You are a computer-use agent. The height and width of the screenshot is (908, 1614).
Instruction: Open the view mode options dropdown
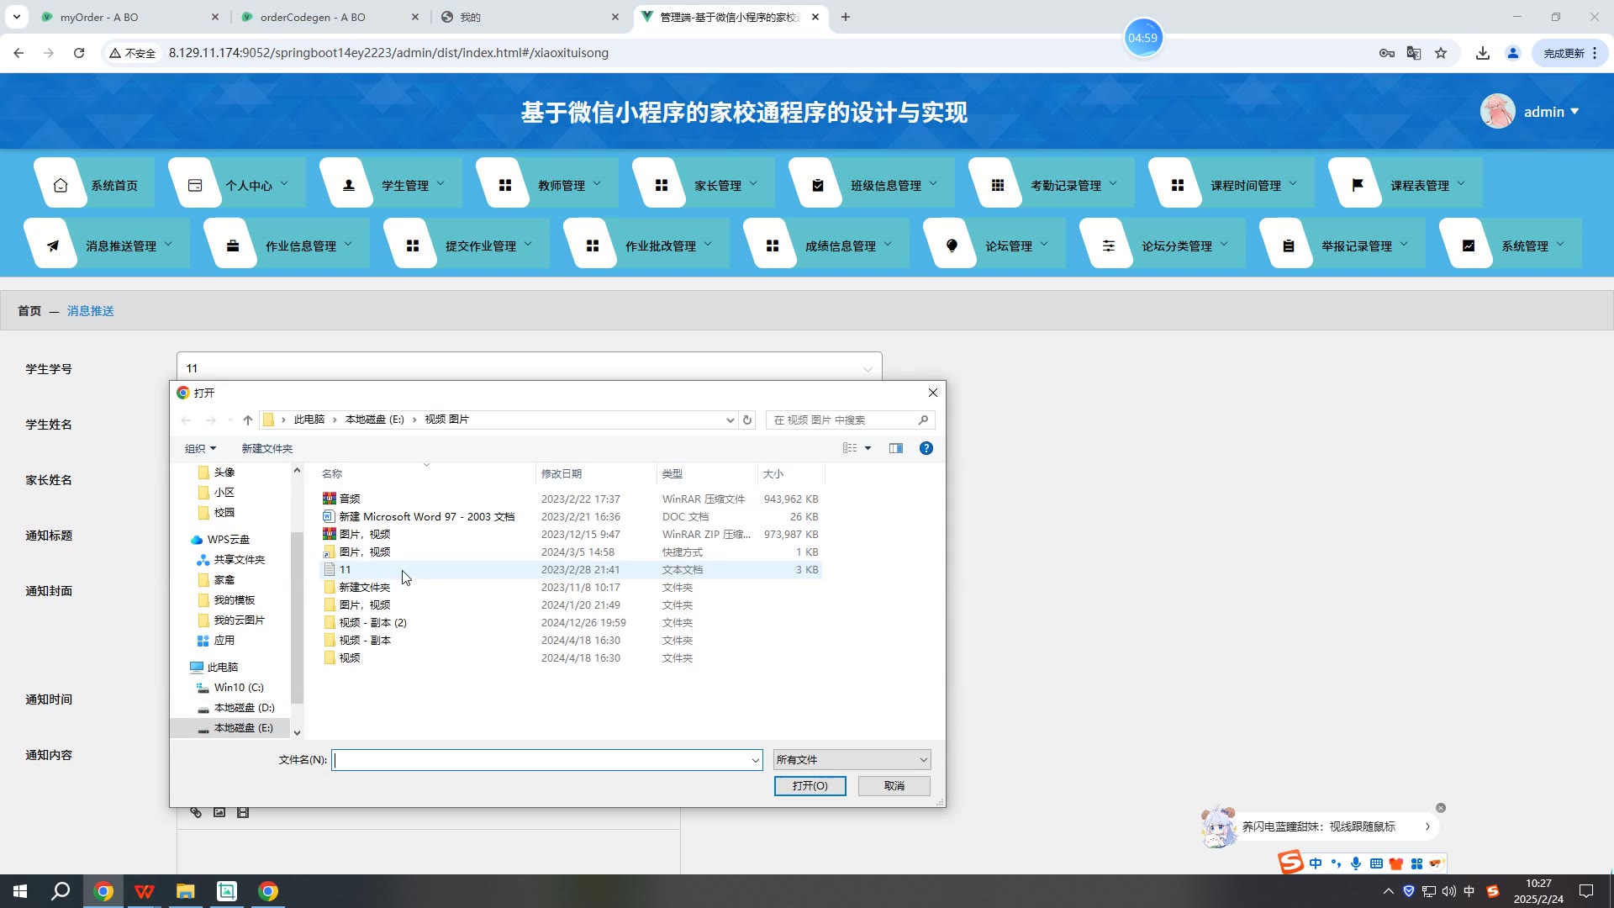pos(868,448)
